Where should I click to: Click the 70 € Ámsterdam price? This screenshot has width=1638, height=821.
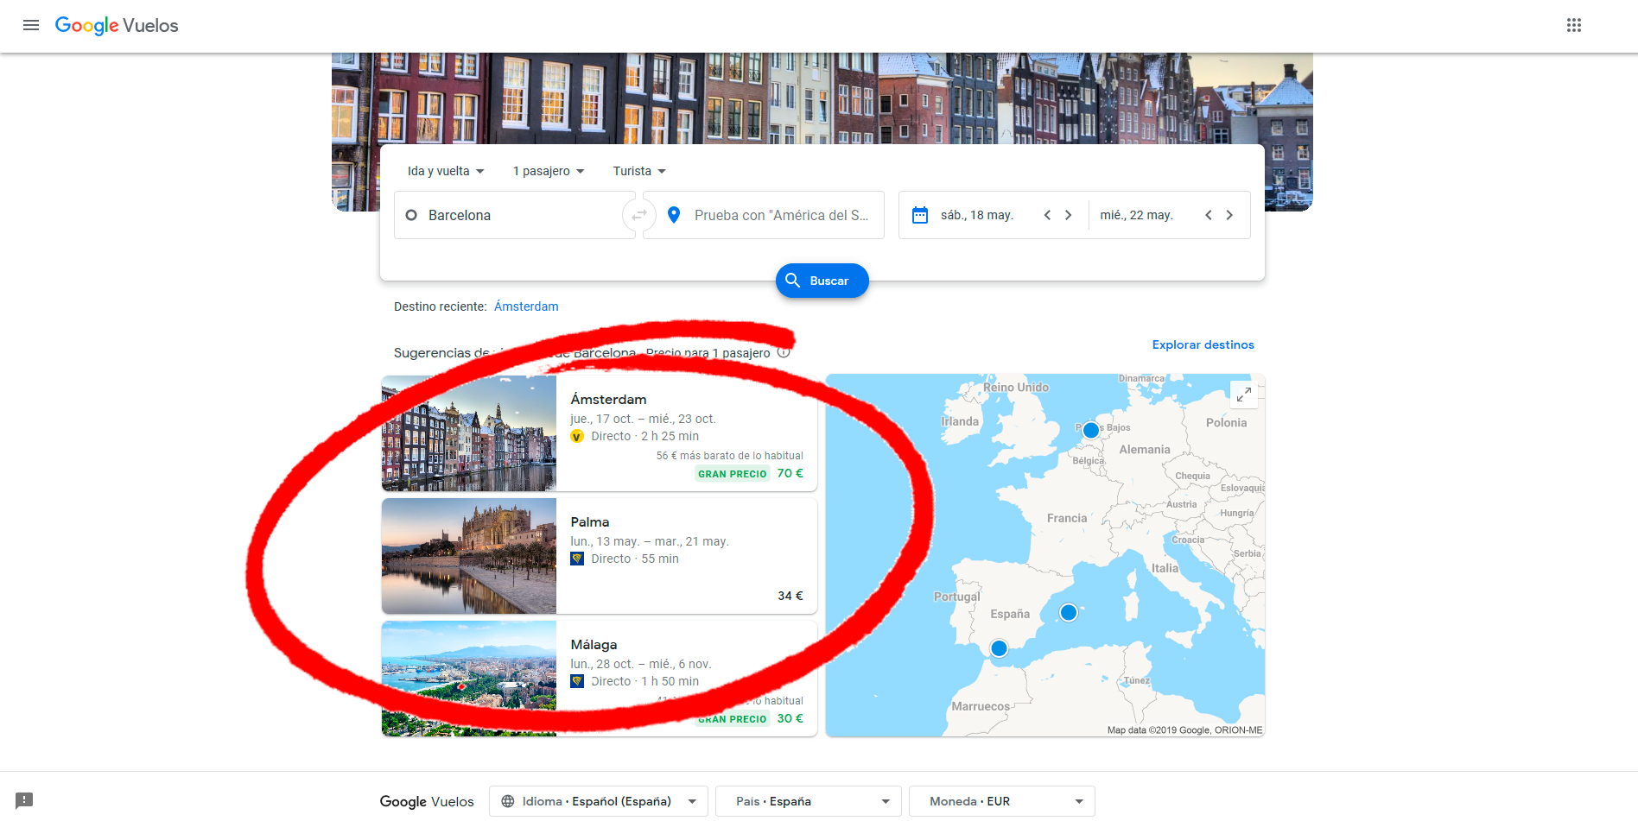click(x=790, y=473)
